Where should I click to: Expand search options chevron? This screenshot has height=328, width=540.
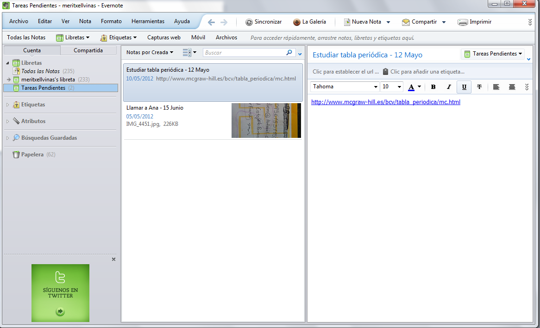[x=300, y=54]
